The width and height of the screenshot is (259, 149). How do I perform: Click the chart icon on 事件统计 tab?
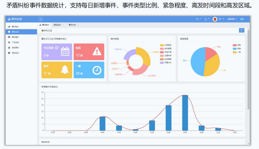pos(40,25)
